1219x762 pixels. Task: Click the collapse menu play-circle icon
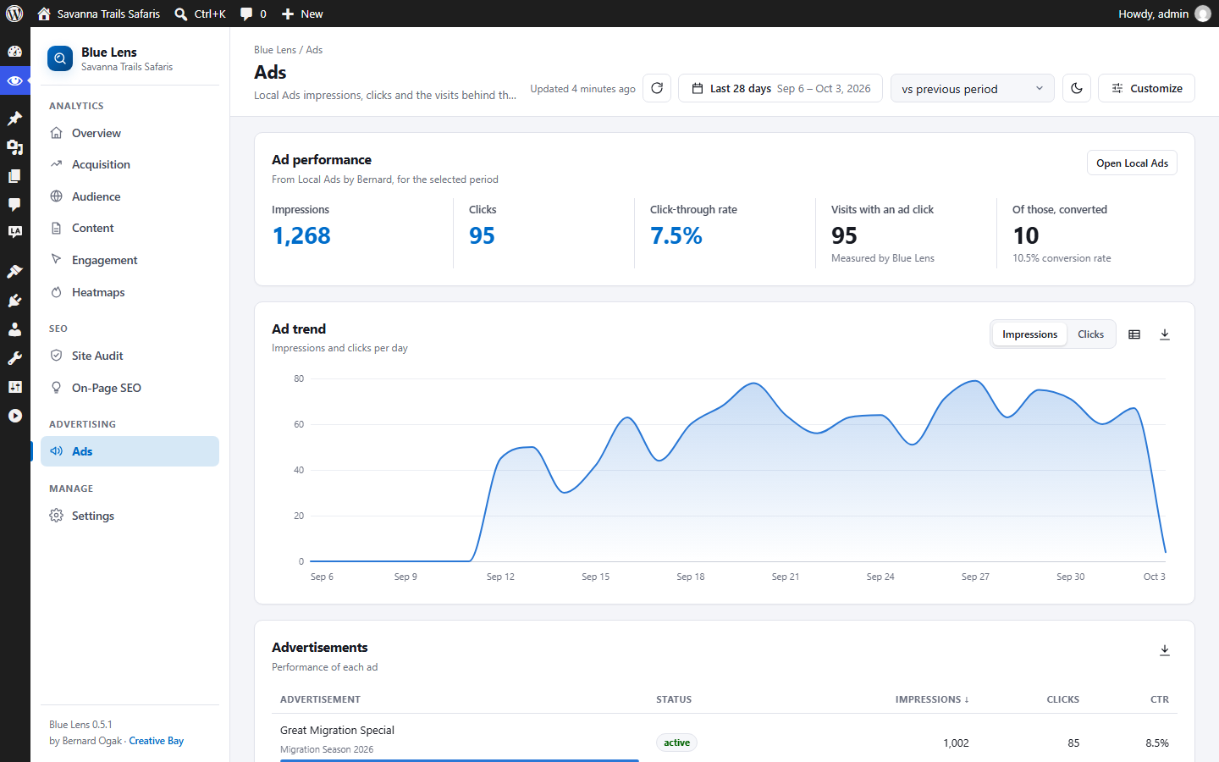tap(14, 416)
